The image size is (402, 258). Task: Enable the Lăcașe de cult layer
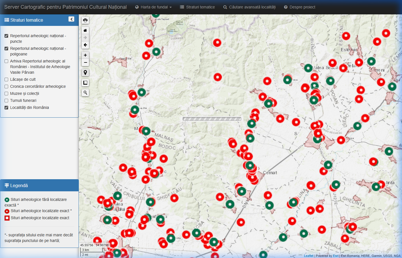(6, 80)
